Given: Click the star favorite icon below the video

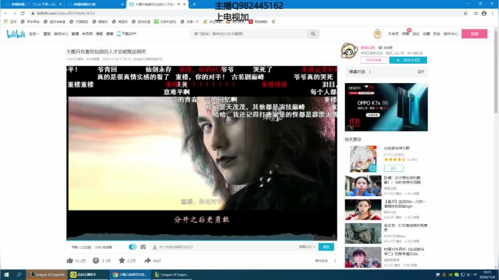Looking at the screenshot, I should point(121,261).
